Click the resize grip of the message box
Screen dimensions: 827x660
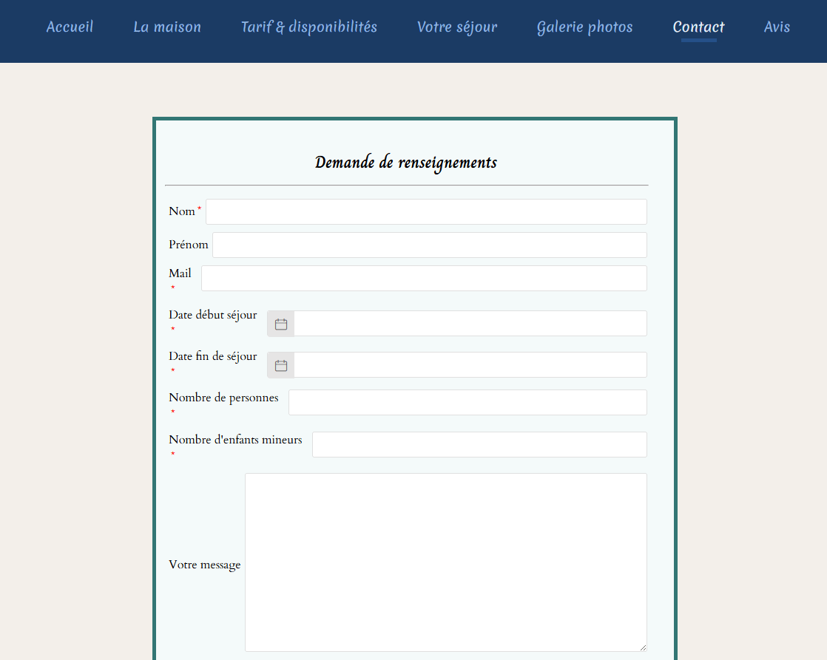[643, 647]
